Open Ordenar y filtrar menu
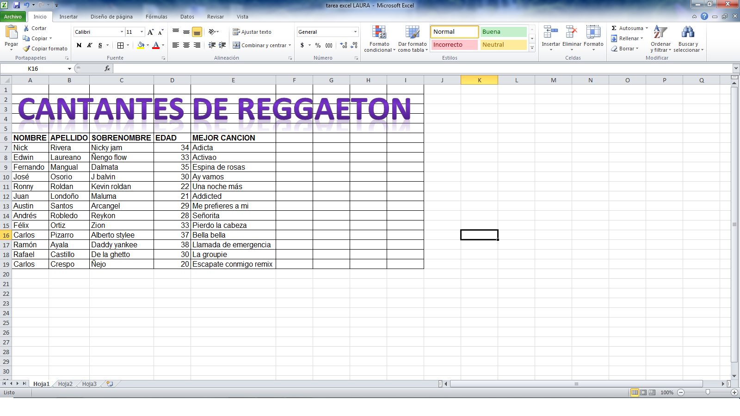The width and height of the screenshot is (740, 416). 660,39
